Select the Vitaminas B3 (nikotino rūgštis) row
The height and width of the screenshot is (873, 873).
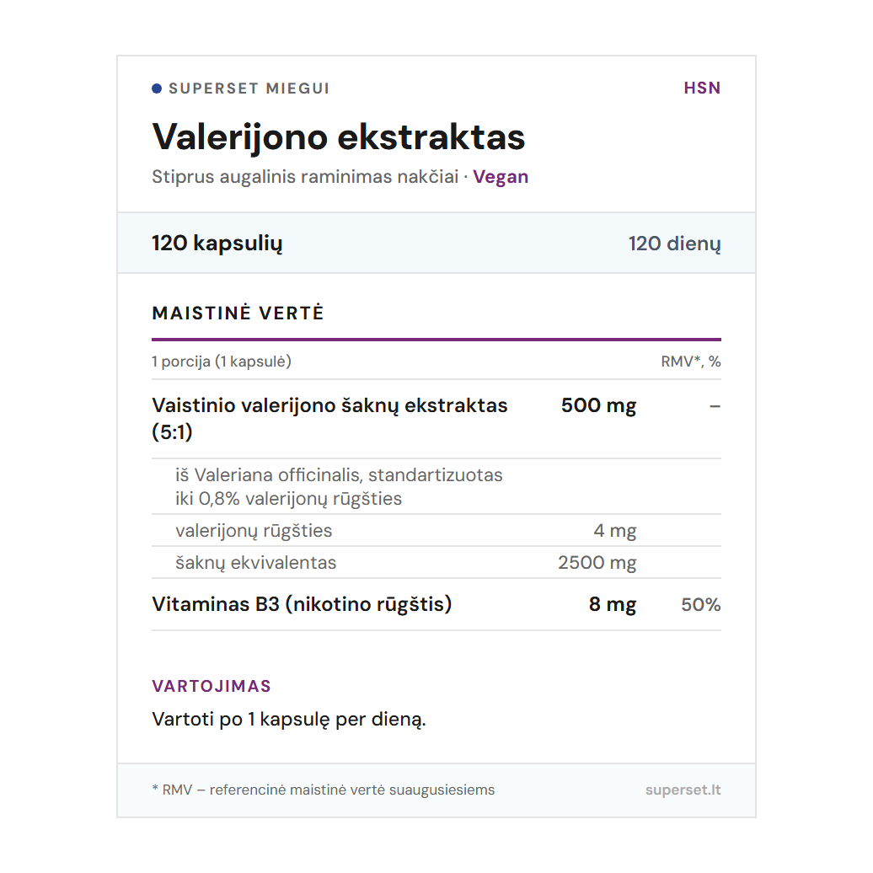click(x=302, y=604)
